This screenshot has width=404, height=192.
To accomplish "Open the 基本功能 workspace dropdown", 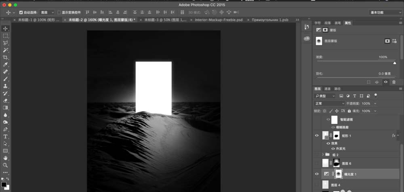I will (385, 13).
